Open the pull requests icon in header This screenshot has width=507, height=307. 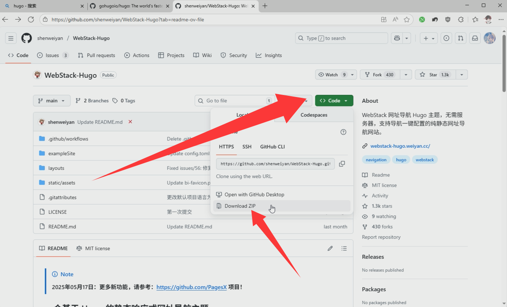(x=461, y=38)
